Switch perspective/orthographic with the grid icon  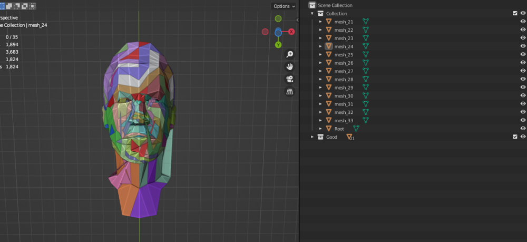click(x=289, y=91)
